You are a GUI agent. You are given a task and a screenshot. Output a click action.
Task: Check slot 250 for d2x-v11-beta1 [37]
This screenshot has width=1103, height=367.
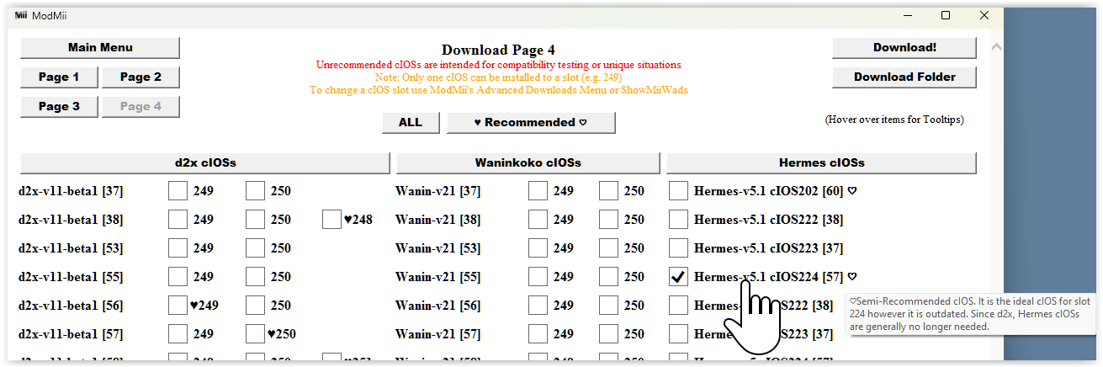click(255, 191)
